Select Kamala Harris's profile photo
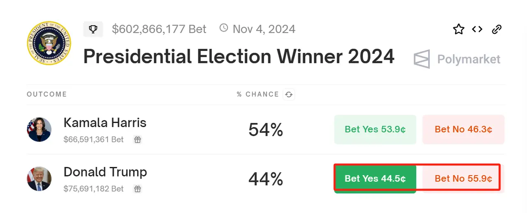Image resolution: width=527 pixels, height=213 pixels. pyautogui.click(x=39, y=130)
